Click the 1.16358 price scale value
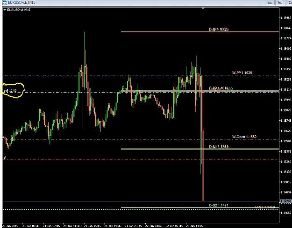 tap(286, 69)
